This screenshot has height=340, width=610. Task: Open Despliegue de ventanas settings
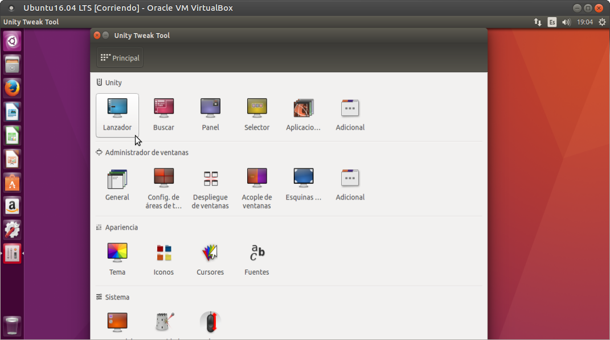click(211, 189)
